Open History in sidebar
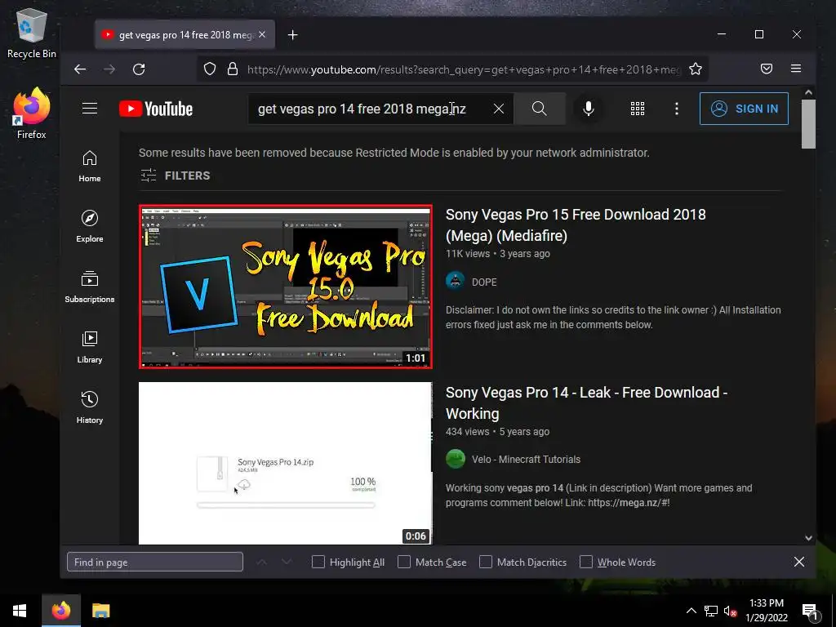836x627 pixels. click(90, 407)
